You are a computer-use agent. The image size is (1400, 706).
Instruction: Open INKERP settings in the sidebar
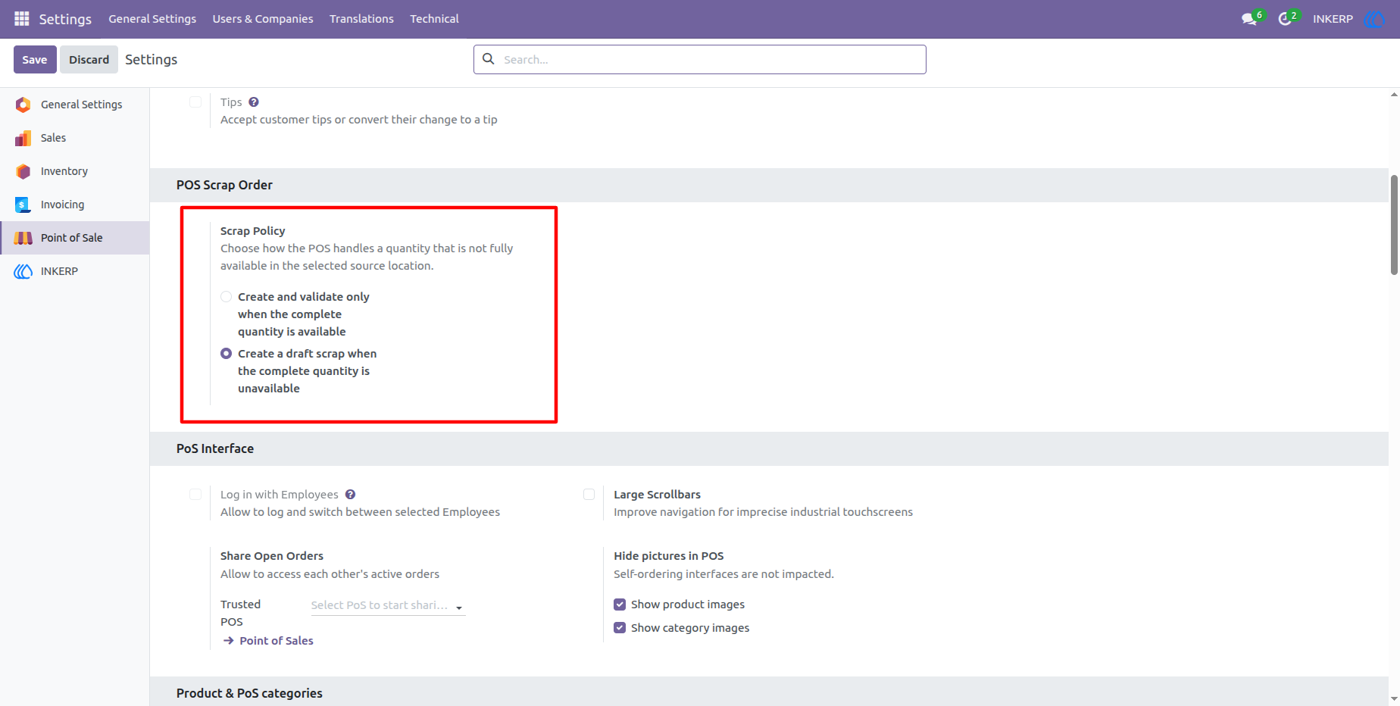[x=74, y=271]
